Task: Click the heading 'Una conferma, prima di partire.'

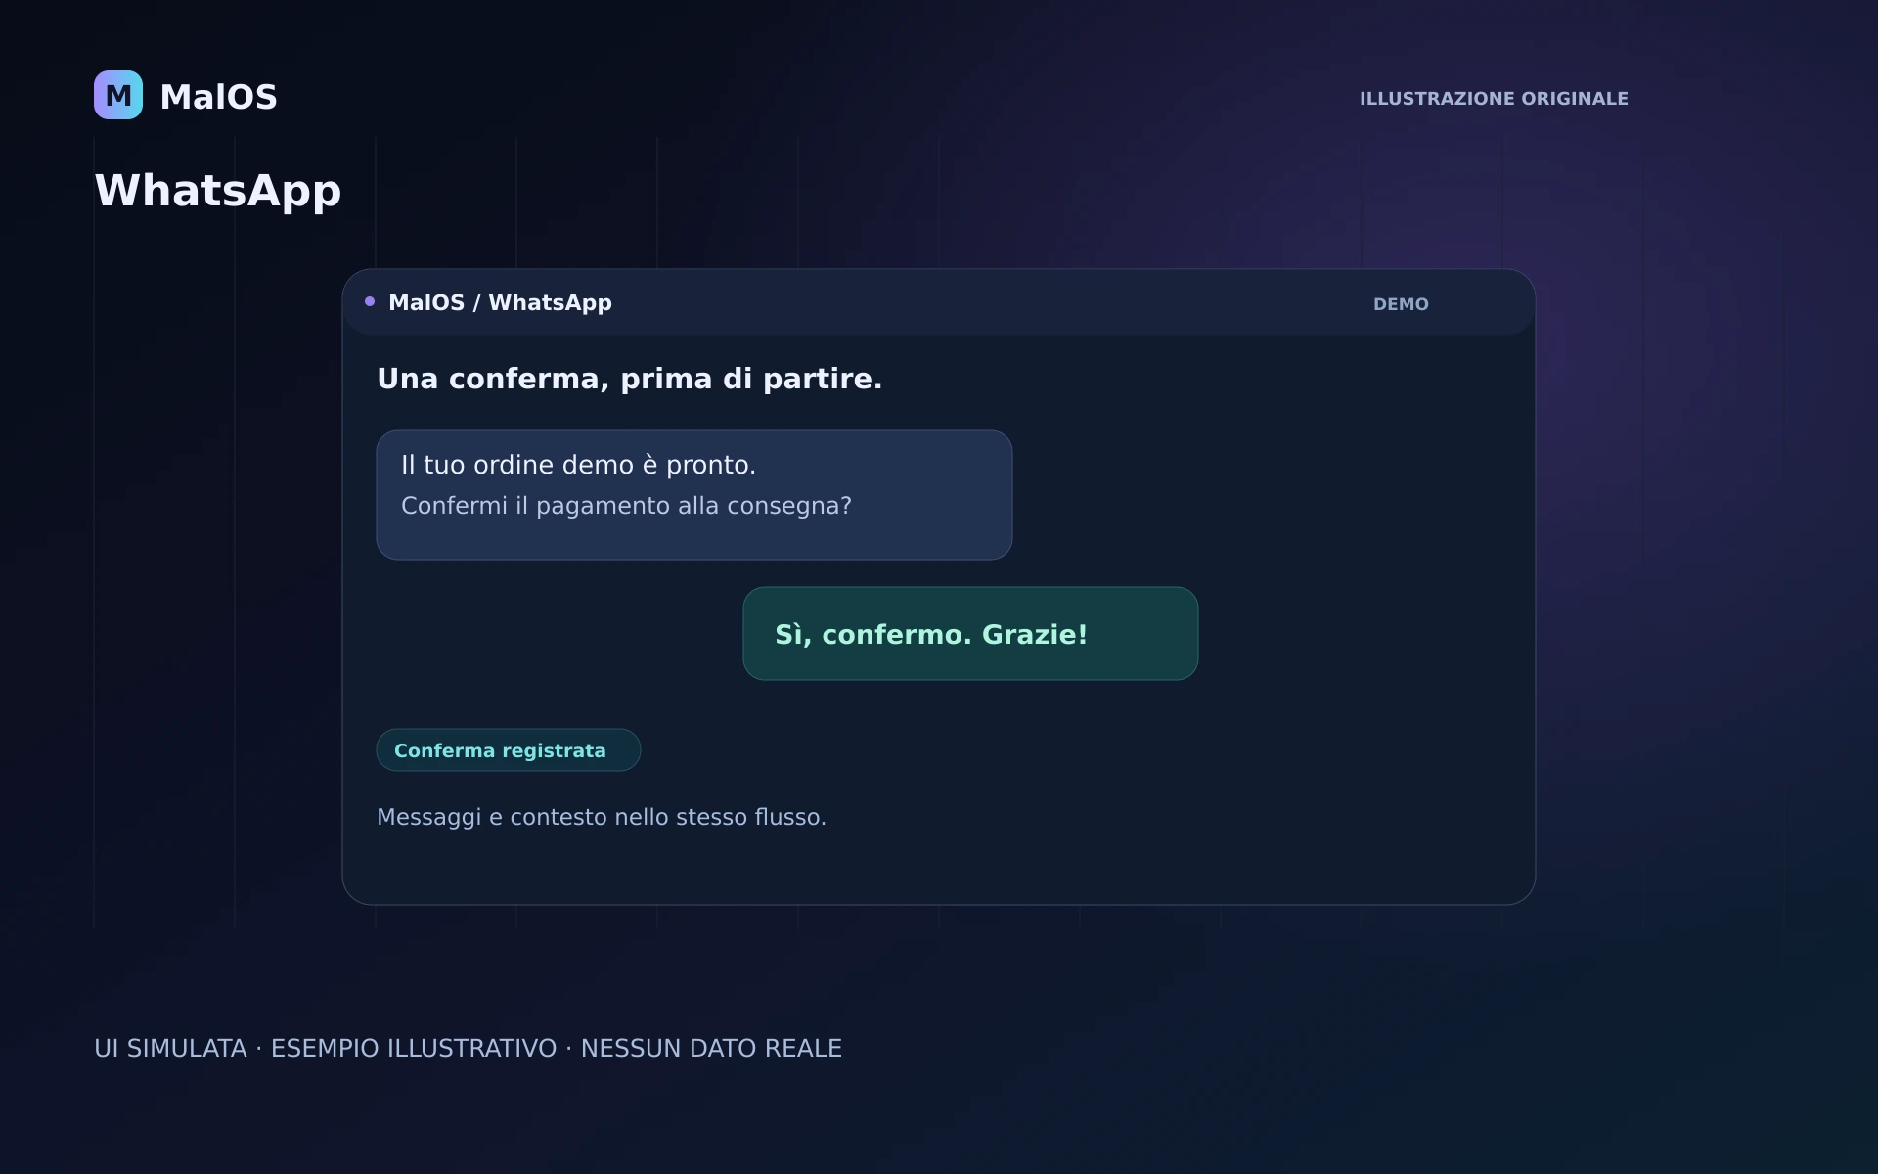Action: pyautogui.click(x=630, y=379)
